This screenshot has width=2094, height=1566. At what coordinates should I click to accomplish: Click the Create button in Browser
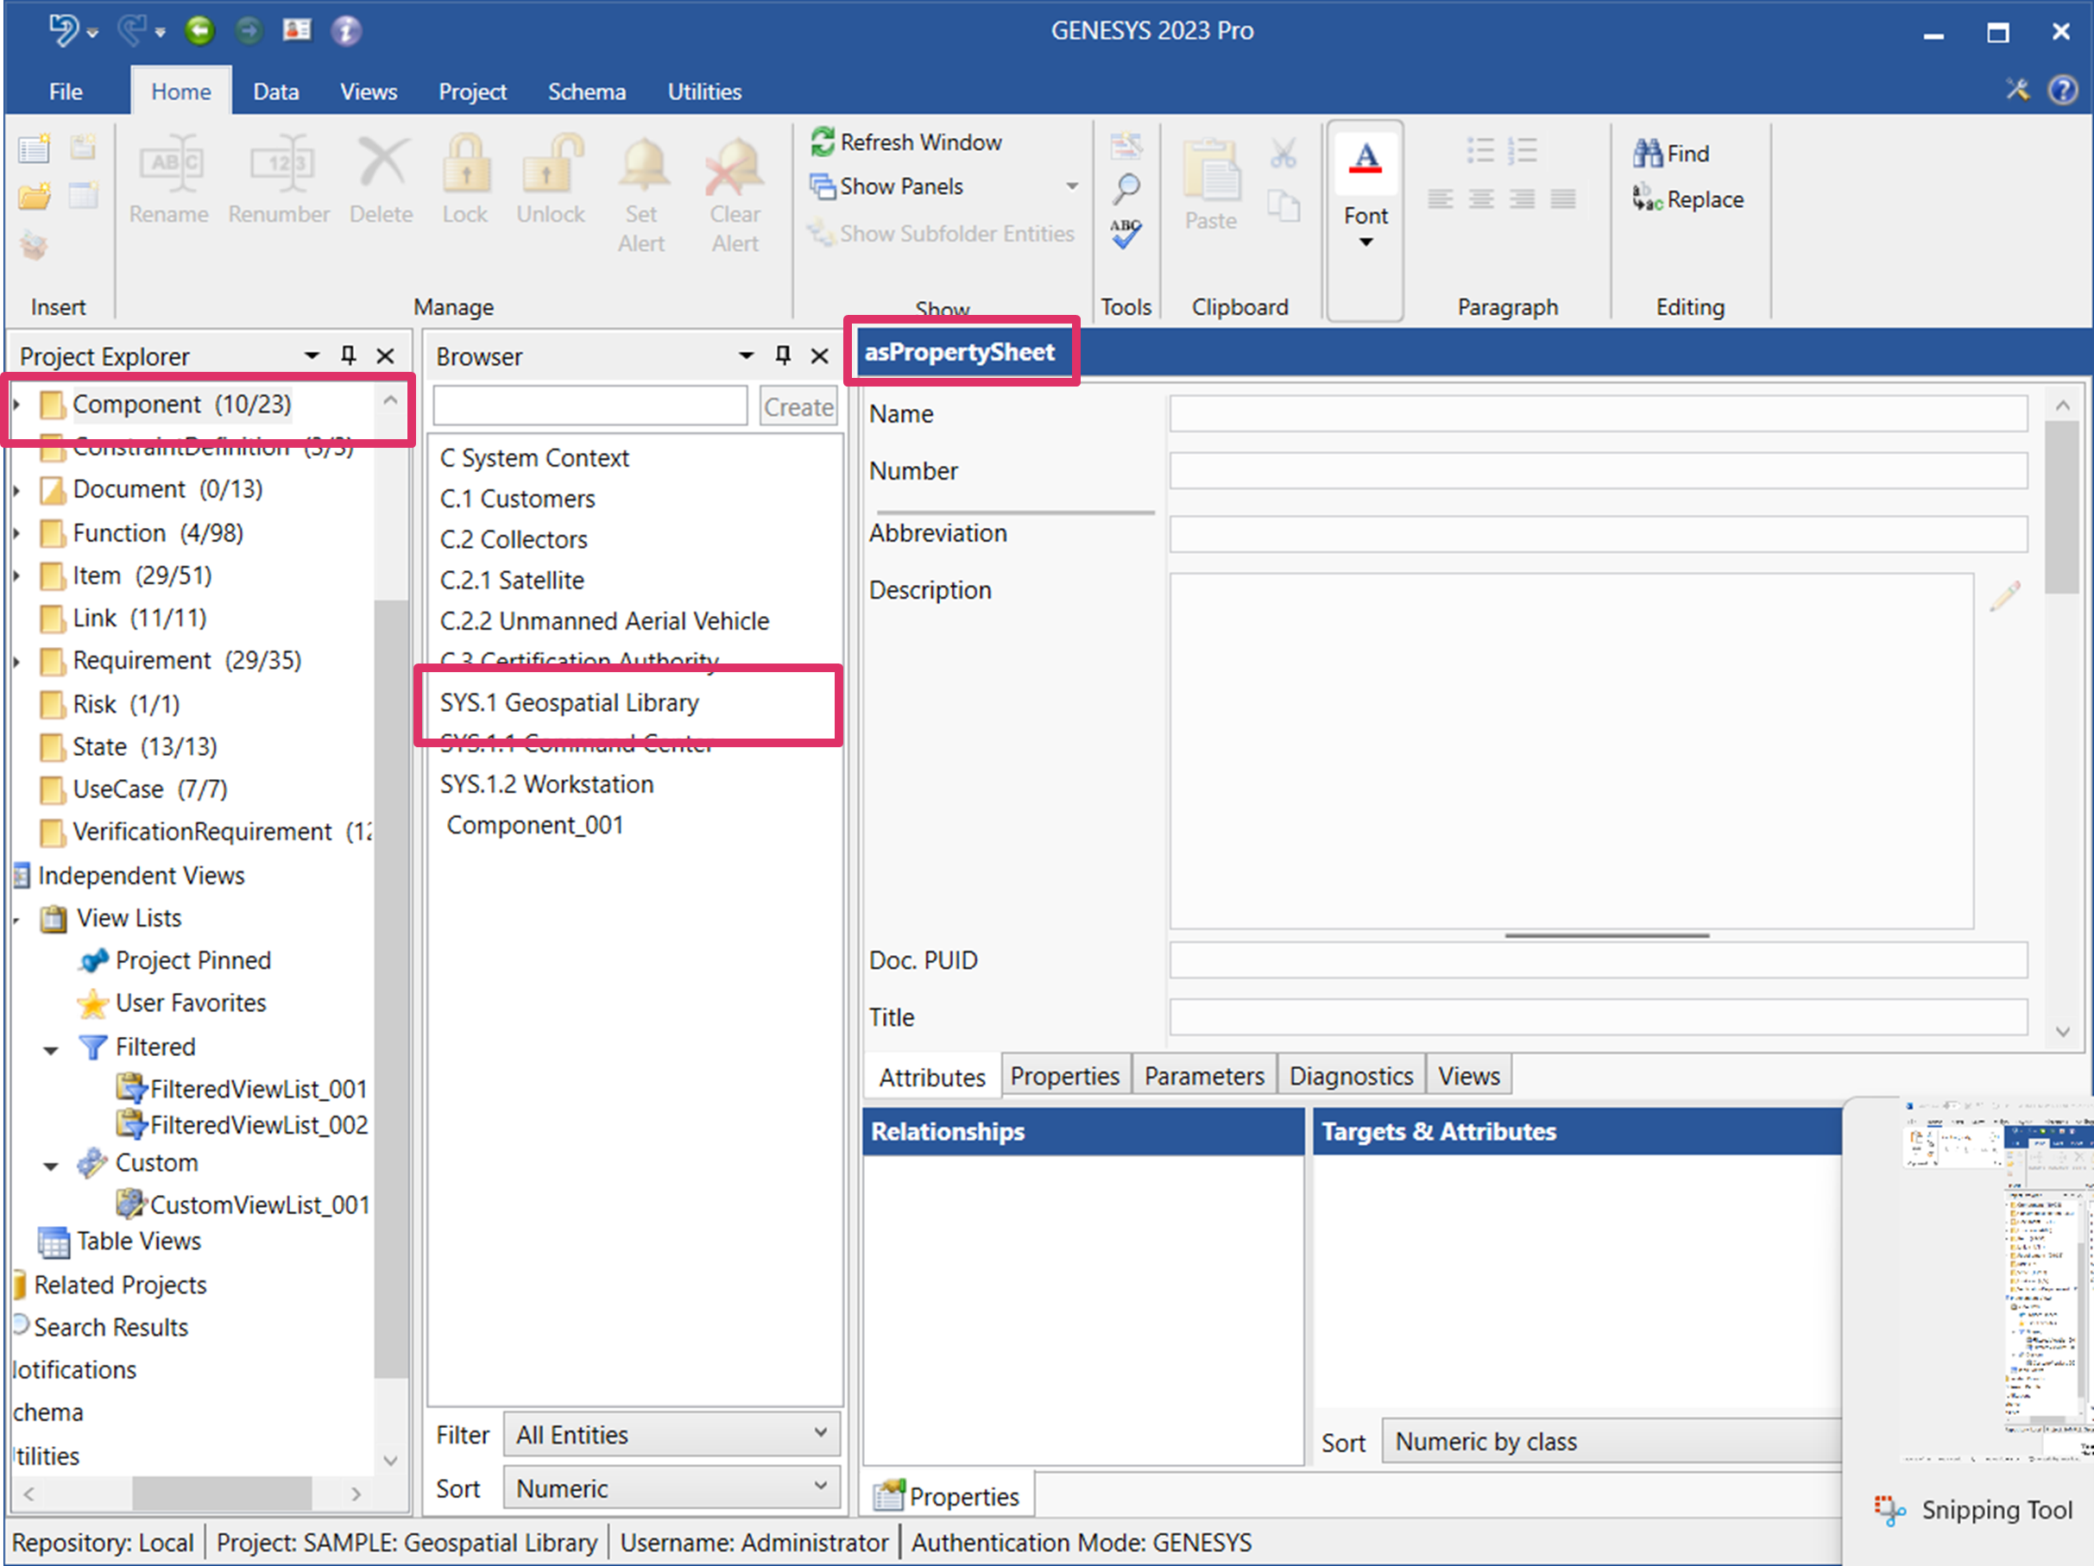point(798,407)
